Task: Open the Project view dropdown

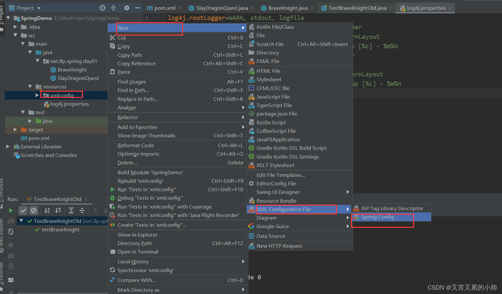Action: [25, 8]
